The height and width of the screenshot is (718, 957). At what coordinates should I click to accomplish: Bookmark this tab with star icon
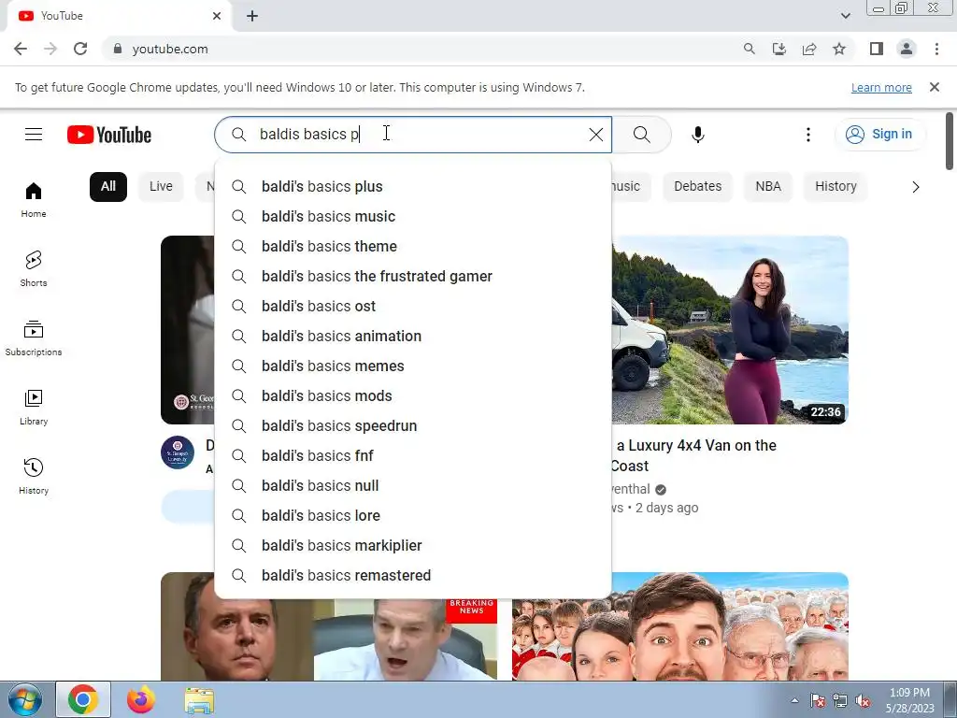pos(839,49)
